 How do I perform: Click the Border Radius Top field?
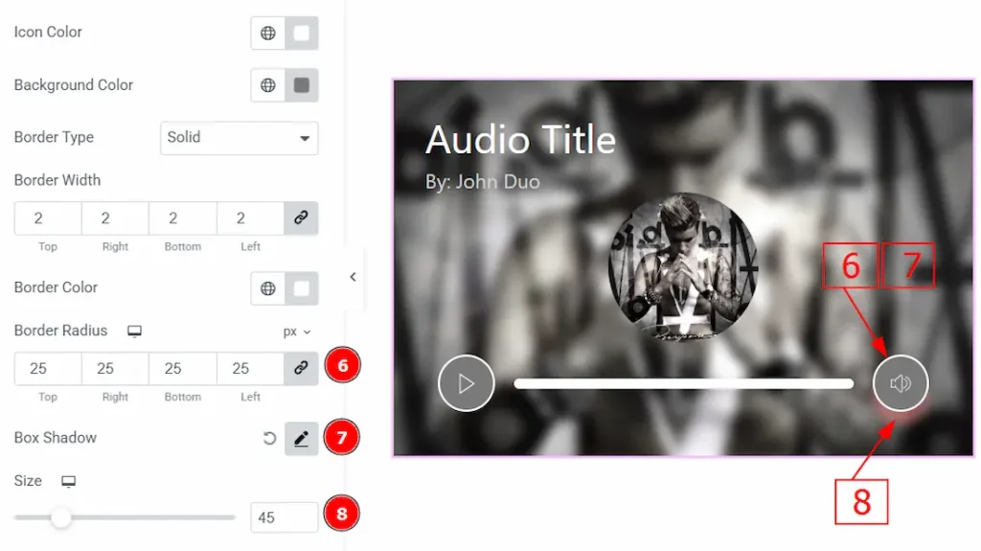click(48, 368)
